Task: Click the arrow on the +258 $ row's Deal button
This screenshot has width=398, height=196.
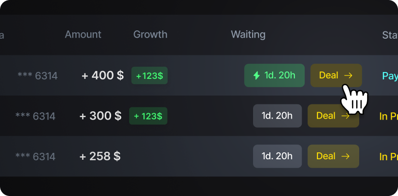Action: [x=345, y=156]
